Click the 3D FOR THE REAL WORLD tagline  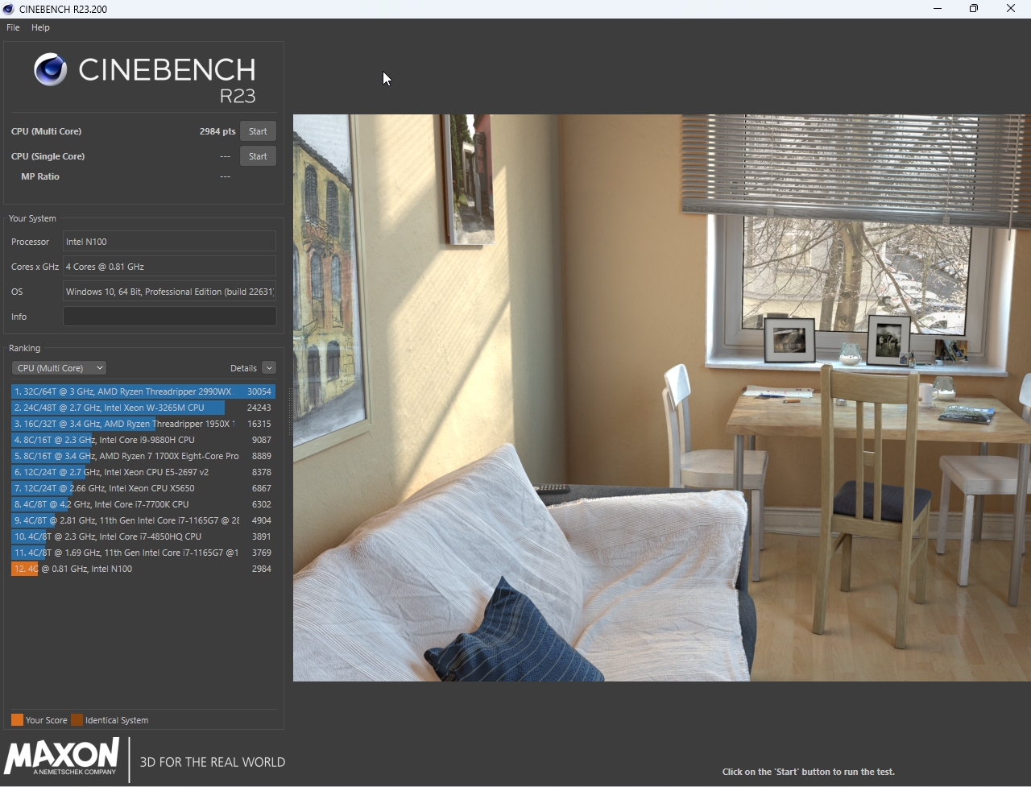coord(213,762)
